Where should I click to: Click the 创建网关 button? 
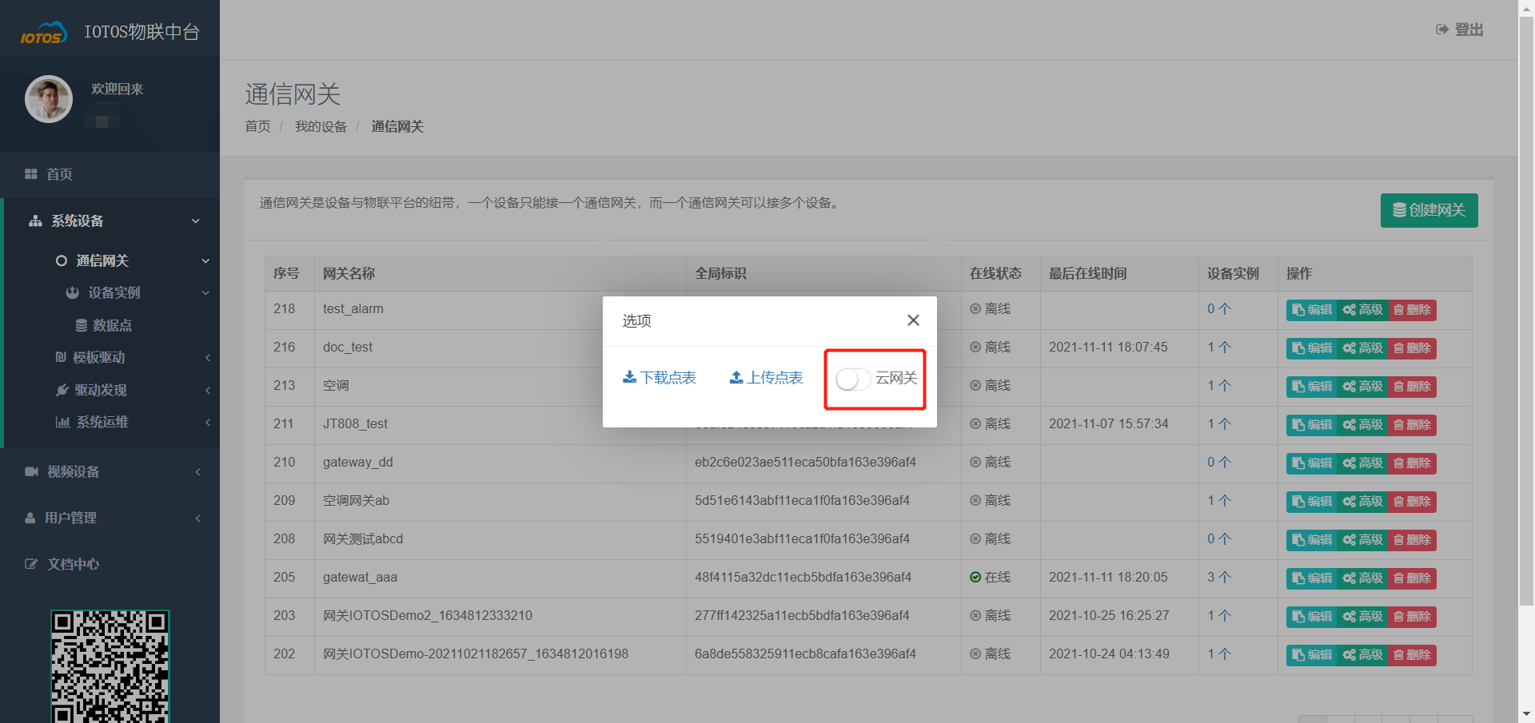tap(1429, 210)
